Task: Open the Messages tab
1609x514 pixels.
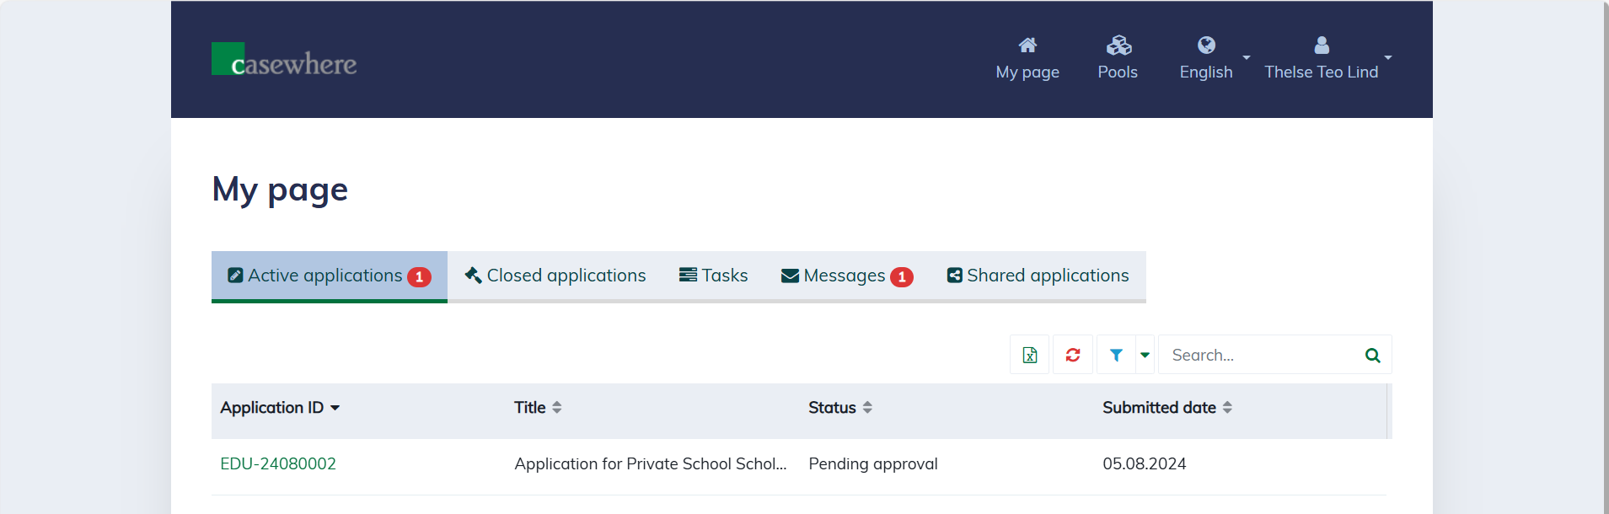Action: click(x=846, y=276)
